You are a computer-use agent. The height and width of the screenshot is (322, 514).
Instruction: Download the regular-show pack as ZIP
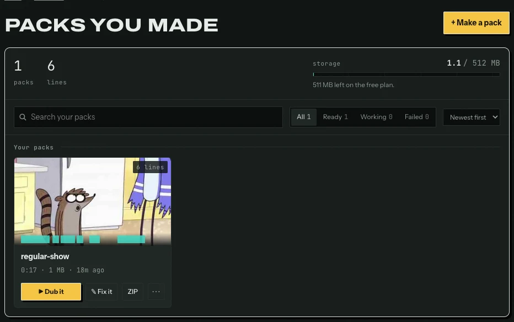[x=132, y=292]
